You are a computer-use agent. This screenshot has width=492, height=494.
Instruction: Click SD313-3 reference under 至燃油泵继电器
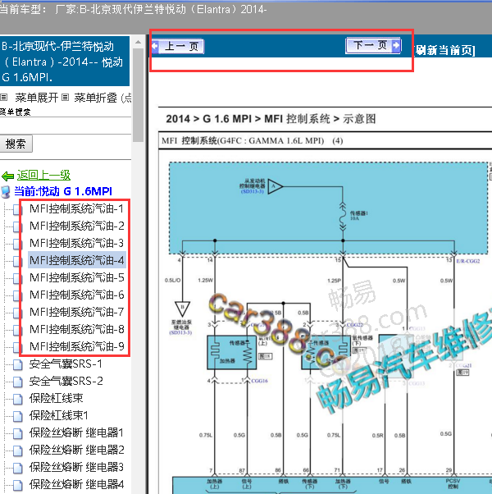click(180, 332)
